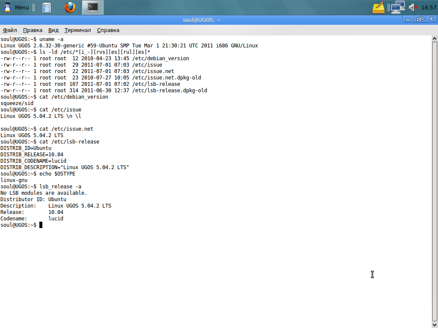The height and width of the screenshot is (328, 438).
Task: Open the Терминал menu
Action: point(78,30)
